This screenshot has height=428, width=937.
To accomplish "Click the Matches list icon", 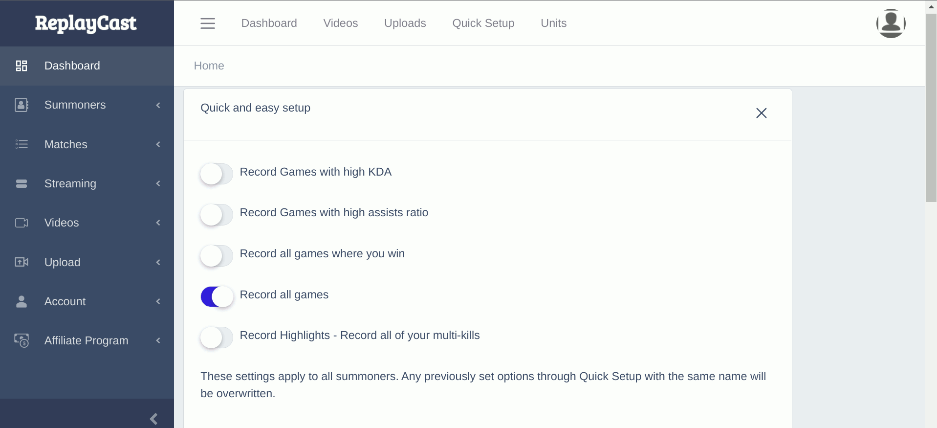I will (22, 144).
